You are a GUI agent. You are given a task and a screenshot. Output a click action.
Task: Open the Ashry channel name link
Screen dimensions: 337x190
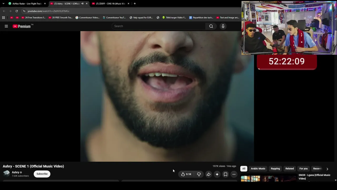click(x=16, y=172)
